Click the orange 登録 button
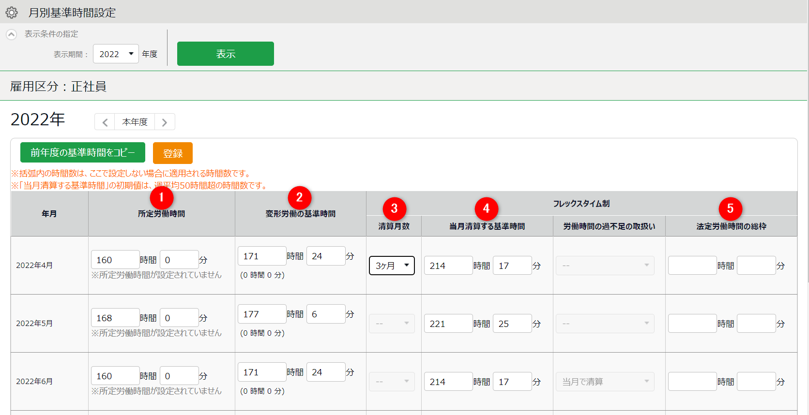Viewport: 809px width, 415px height. 172,153
